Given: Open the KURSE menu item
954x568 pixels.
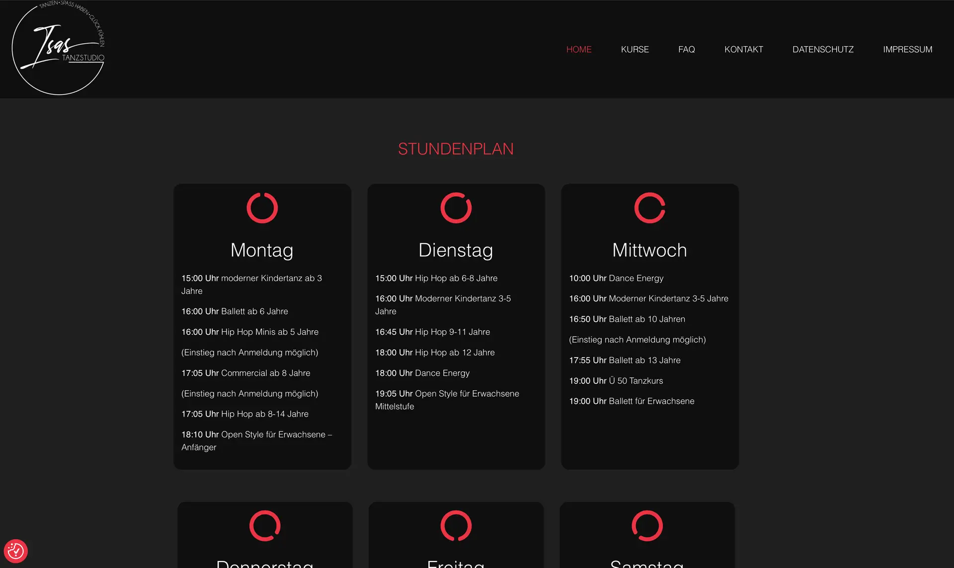Looking at the screenshot, I should (x=635, y=50).
